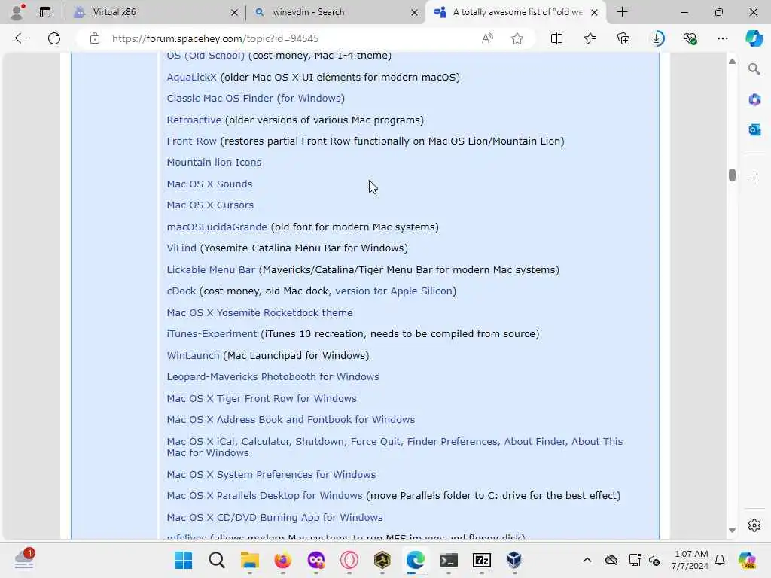
Task: Open Leopard-Mavericks Photobooth for Windows link
Action: click(x=273, y=377)
